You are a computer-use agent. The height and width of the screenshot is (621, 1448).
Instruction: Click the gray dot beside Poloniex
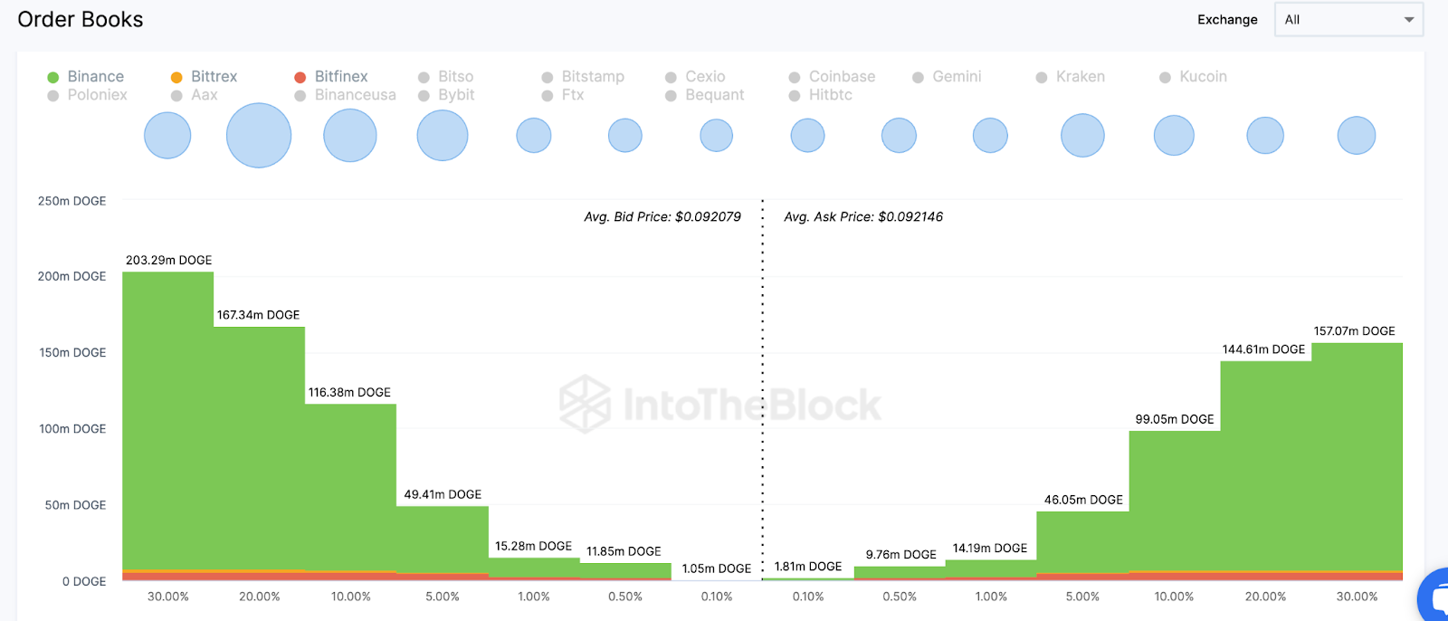pyautogui.click(x=53, y=95)
